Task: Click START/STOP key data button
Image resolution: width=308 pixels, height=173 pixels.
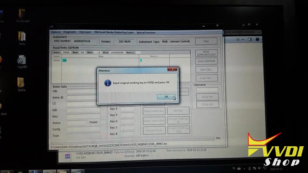Action: point(179,130)
